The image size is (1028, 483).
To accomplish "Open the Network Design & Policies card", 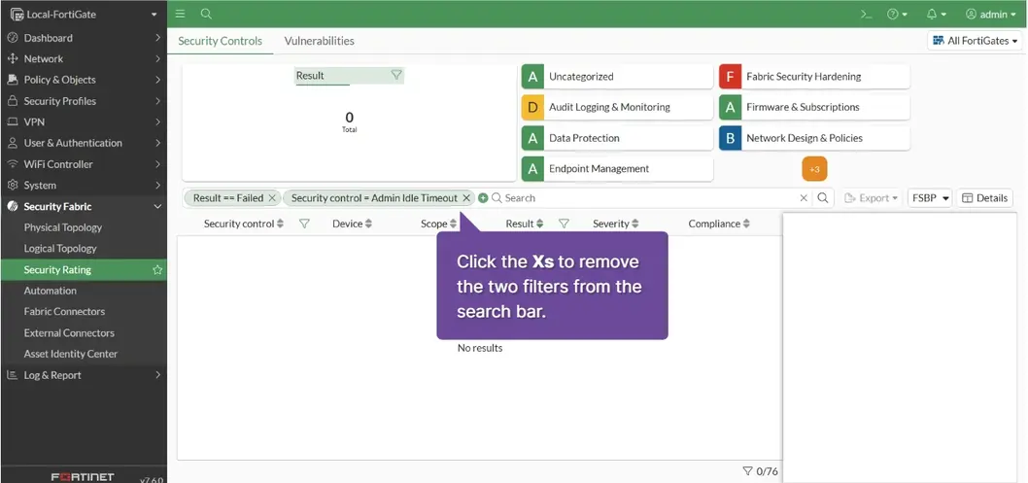I will point(814,138).
